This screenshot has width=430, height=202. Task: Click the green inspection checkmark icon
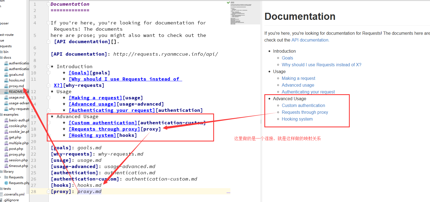click(228, 3)
